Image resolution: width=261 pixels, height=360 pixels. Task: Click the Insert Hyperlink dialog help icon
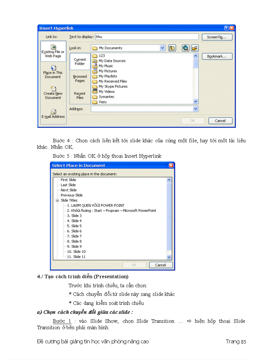pos(226,28)
